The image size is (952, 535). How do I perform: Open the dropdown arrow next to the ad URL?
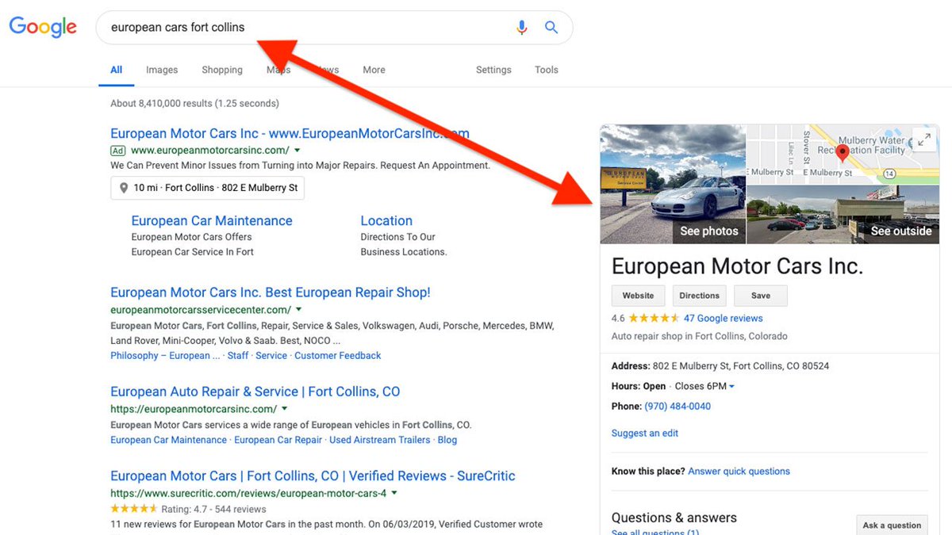[x=298, y=150]
